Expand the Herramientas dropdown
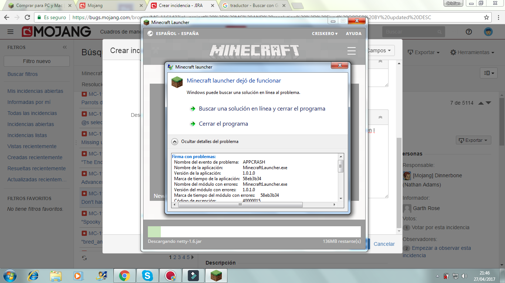Image resolution: width=505 pixels, height=283 pixels. pyautogui.click(x=472, y=52)
